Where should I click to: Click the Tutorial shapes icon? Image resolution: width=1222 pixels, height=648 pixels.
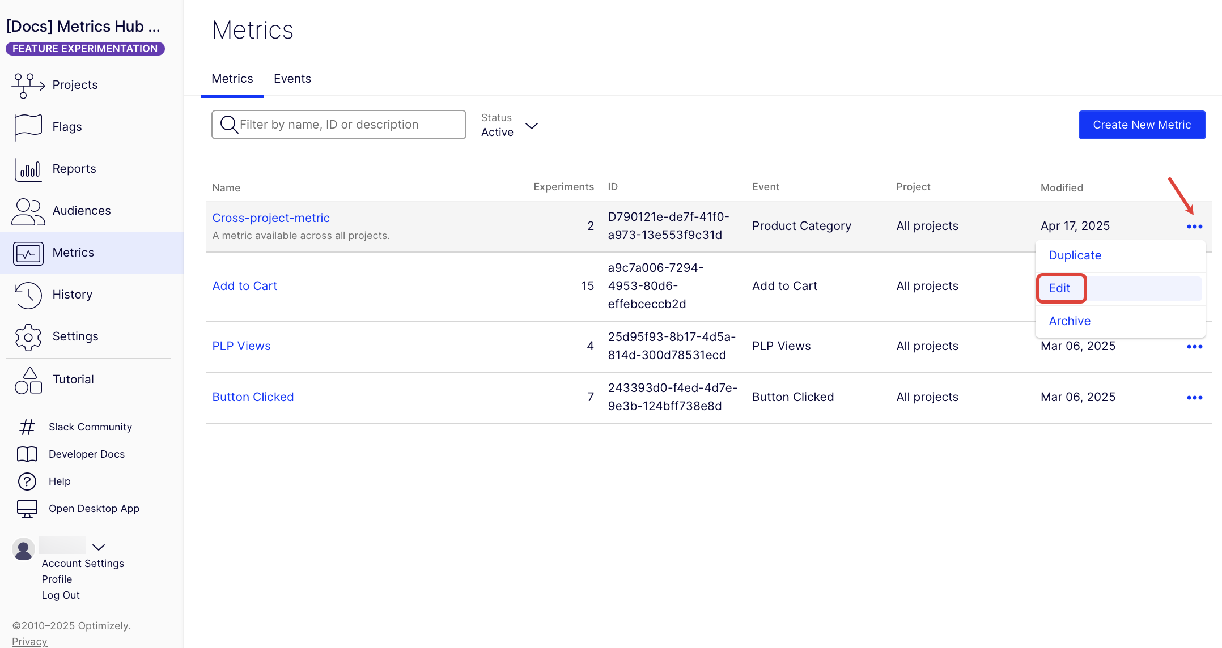click(27, 380)
